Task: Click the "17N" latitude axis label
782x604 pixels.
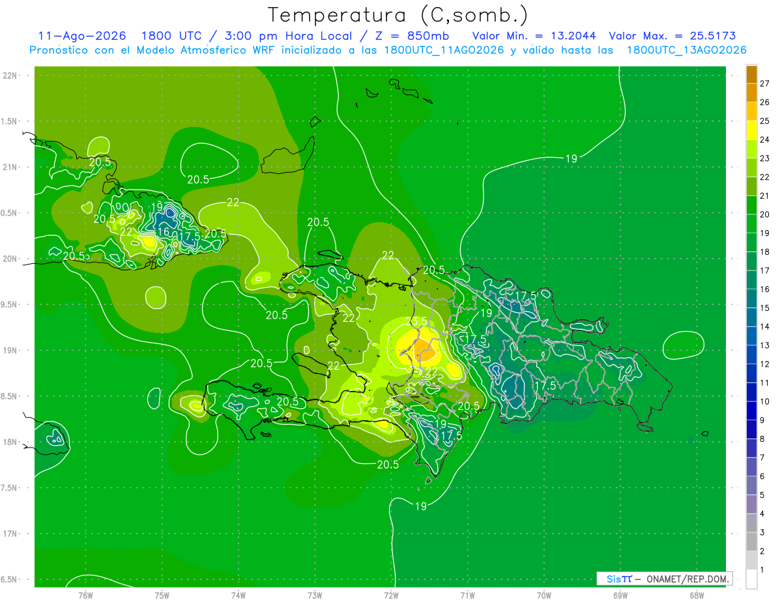Action: 10,534
